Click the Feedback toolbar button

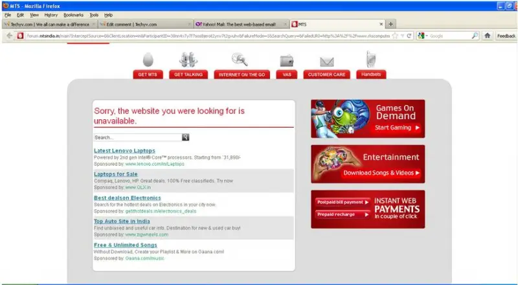(x=506, y=36)
